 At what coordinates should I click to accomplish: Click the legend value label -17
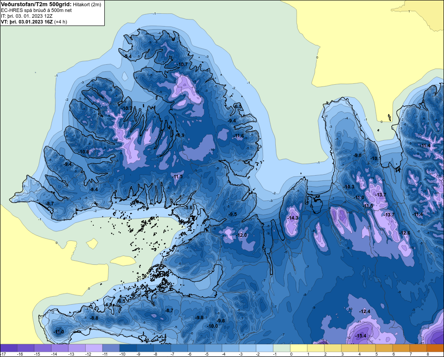pyautogui.click(x=3, y=354)
